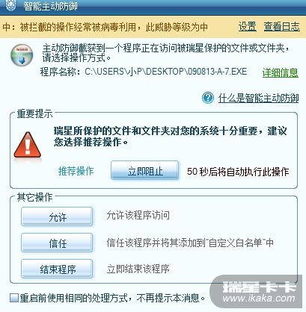Click the 允许 allow button

click(57, 216)
